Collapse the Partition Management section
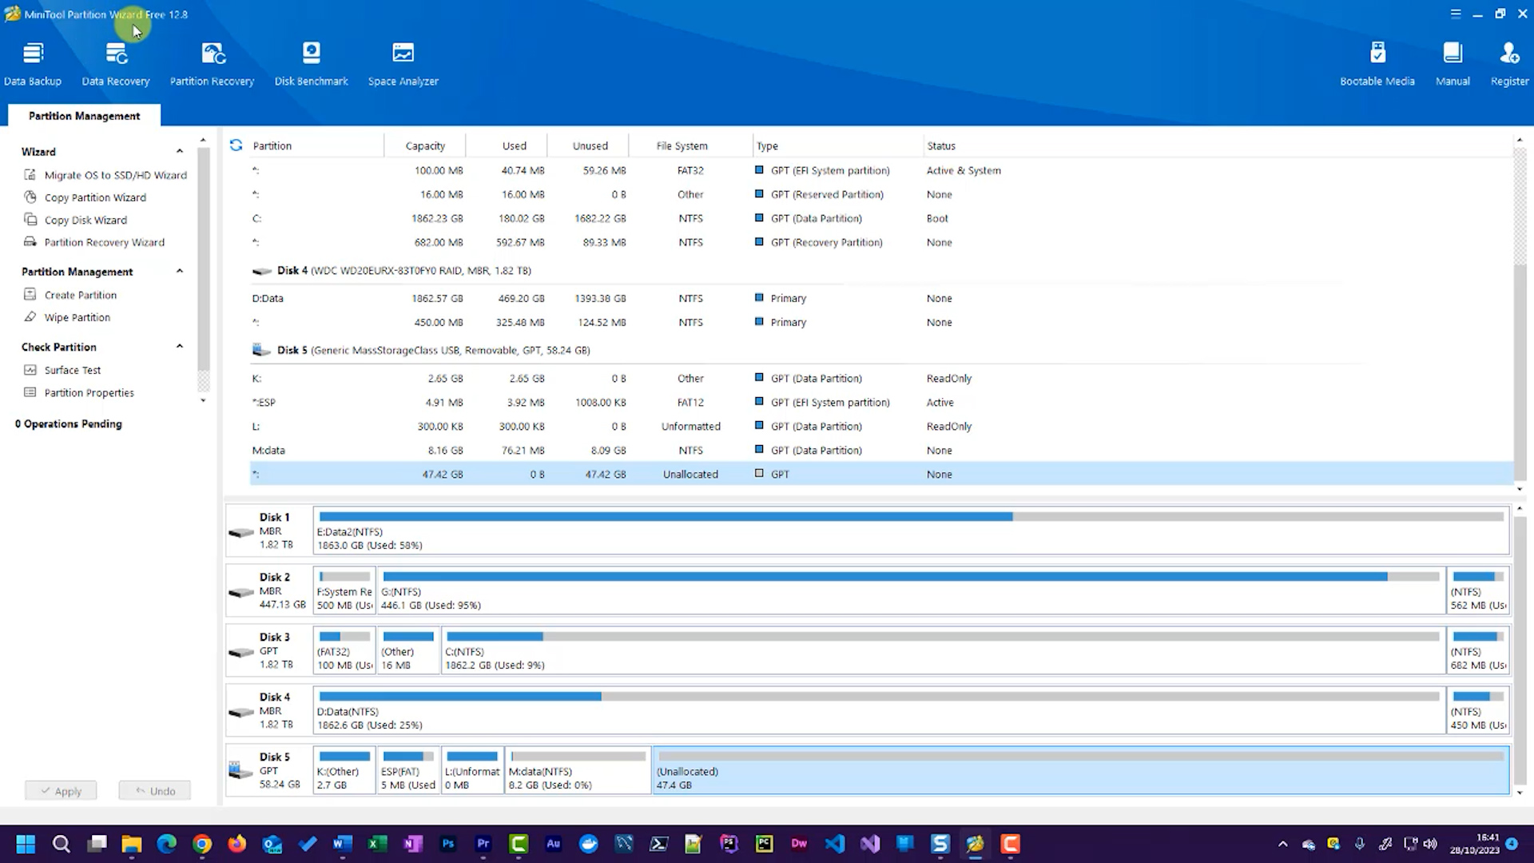The image size is (1534, 863). 180,272
